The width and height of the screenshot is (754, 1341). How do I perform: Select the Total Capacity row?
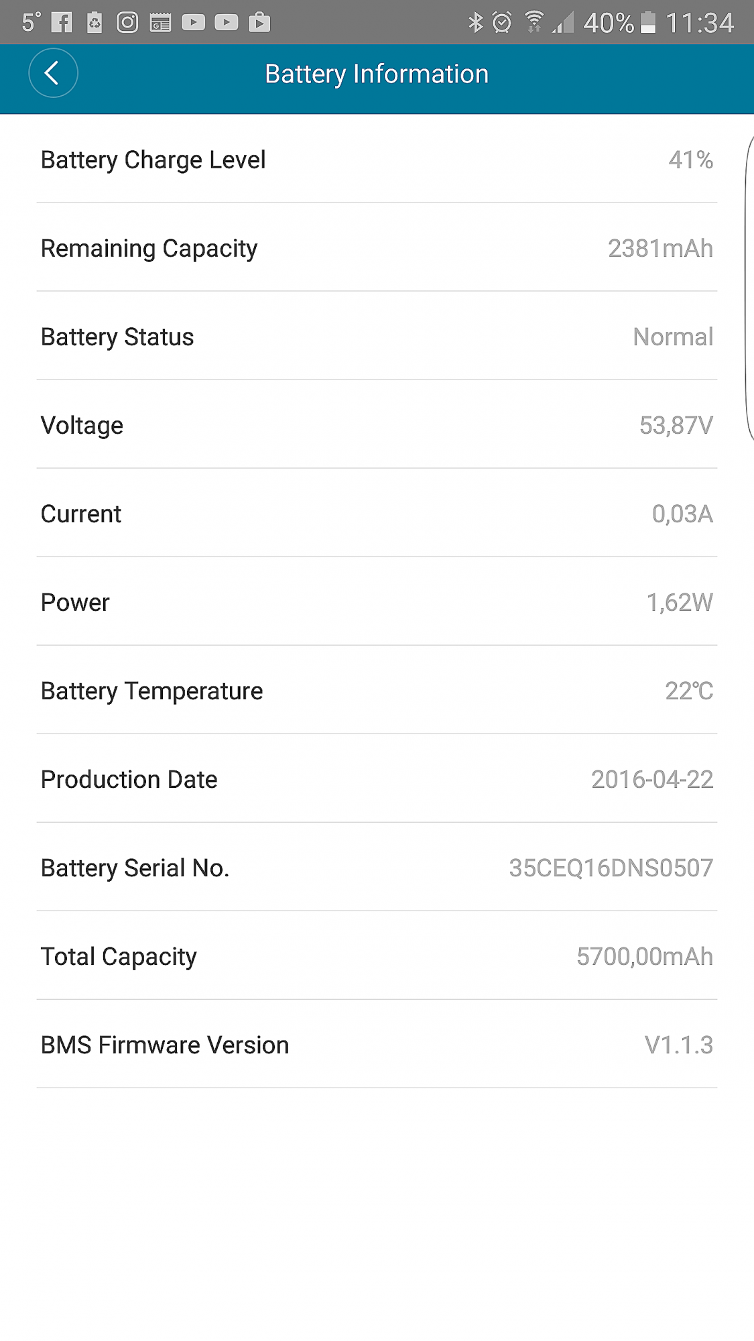tap(377, 956)
